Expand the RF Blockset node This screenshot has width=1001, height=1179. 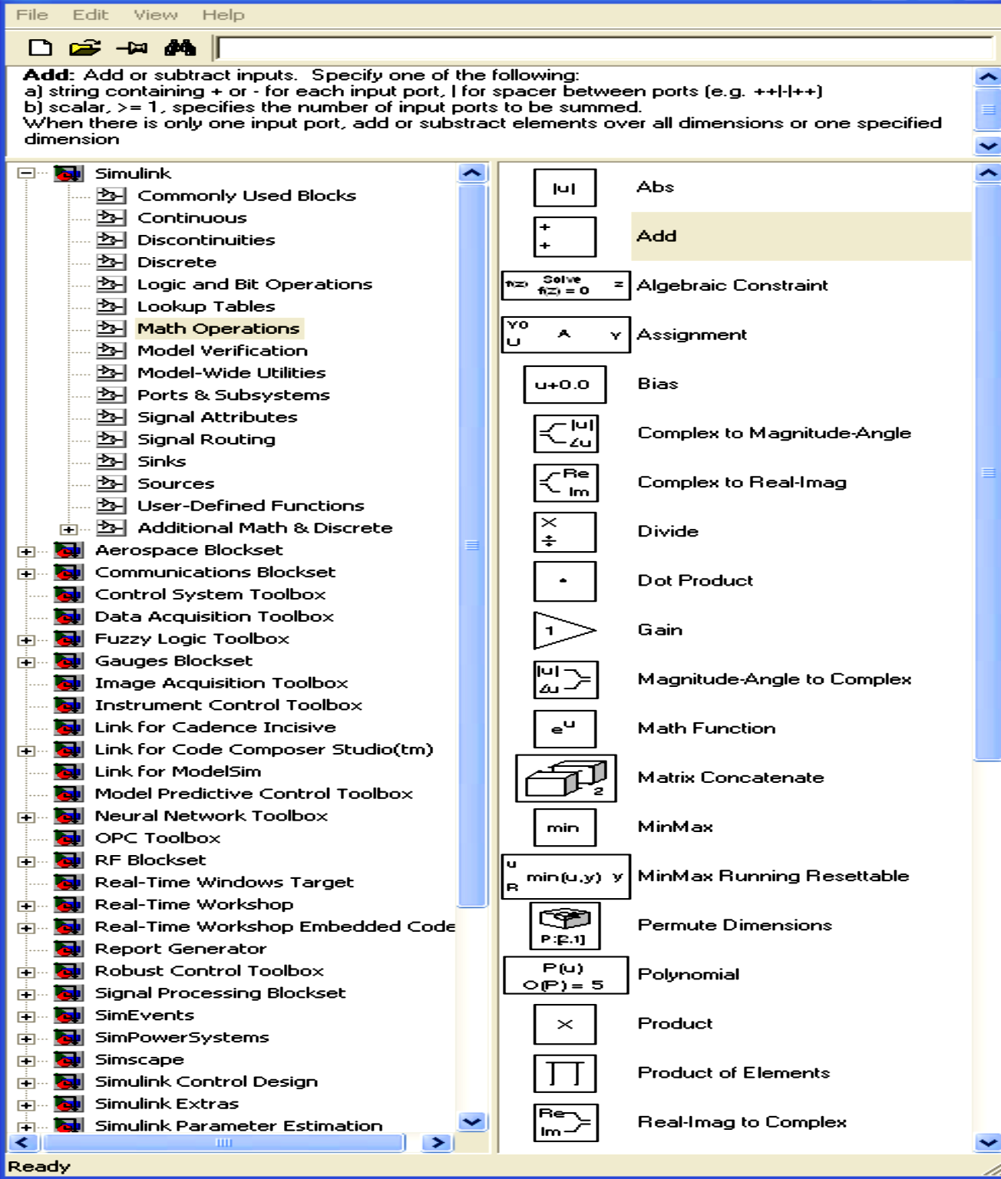26,861
